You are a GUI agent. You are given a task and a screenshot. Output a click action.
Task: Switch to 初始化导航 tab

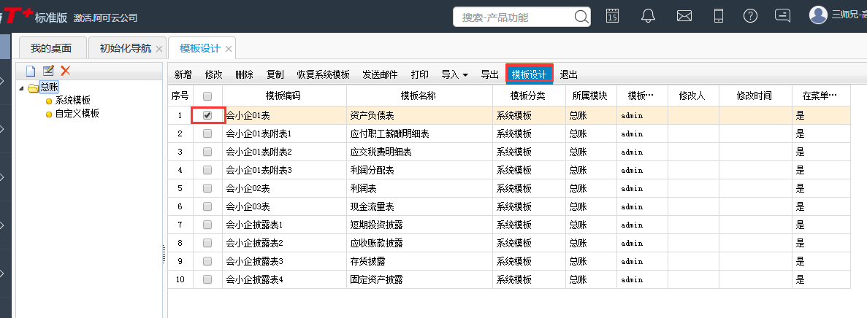(126, 49)
